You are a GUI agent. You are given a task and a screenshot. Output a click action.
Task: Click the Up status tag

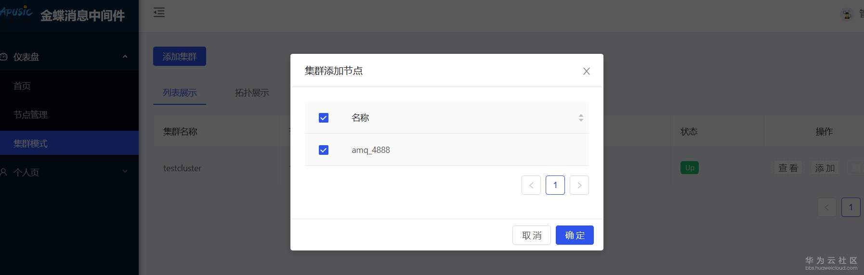coord(690,167)
